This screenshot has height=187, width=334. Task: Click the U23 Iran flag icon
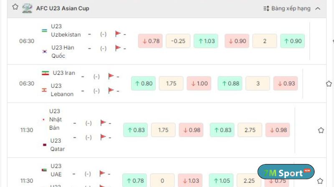[45, 73]
